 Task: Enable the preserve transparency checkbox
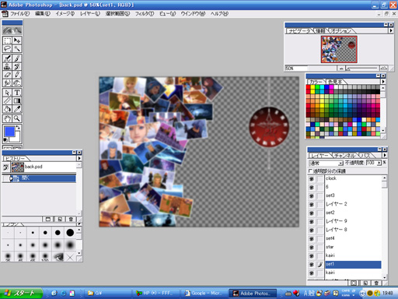click(x=311, y=171)
